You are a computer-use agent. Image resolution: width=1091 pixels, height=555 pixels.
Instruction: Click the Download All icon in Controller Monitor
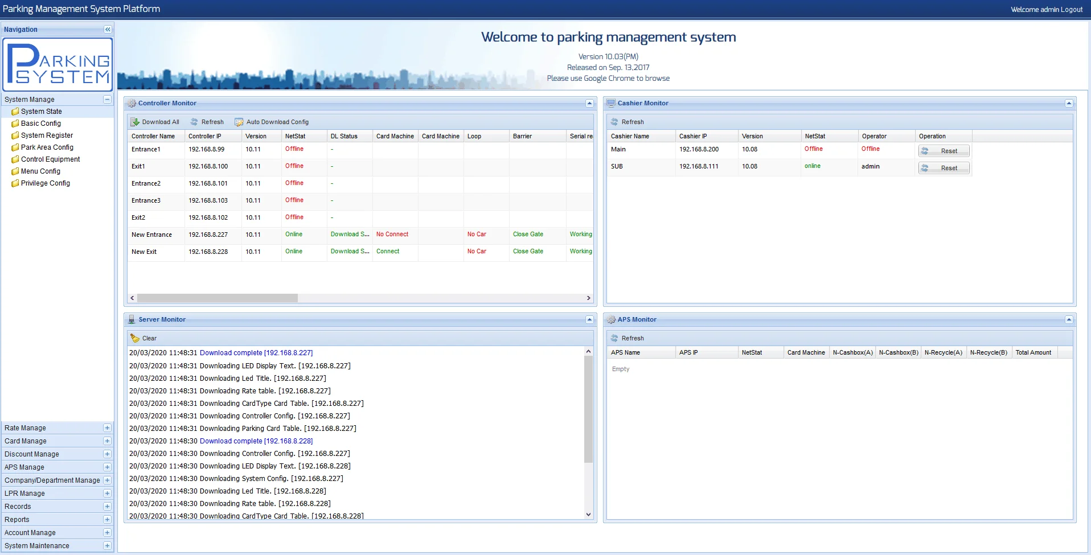coord(136,122)
